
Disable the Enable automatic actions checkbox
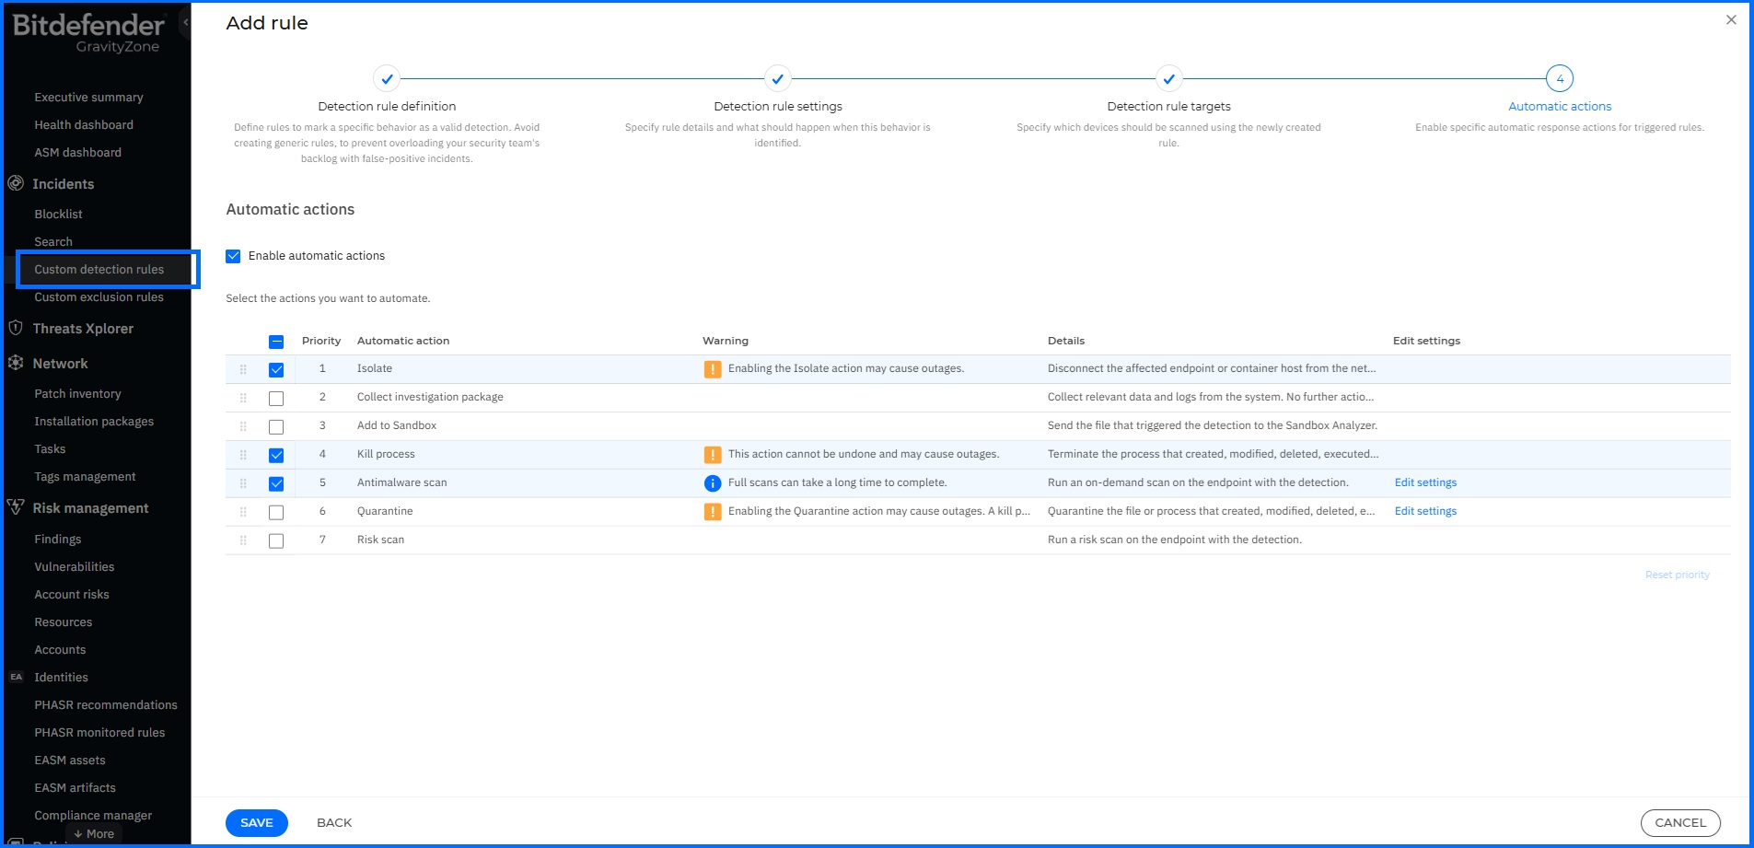[x=233, y=255]
